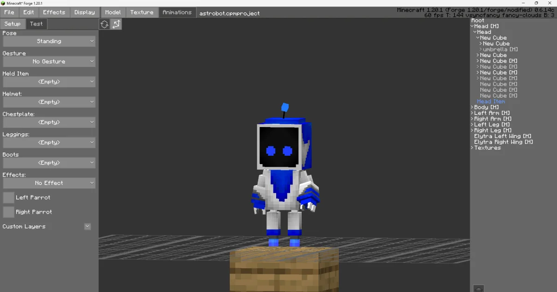Open the Boots dropdown
557x292 pixels.
click(x=49, y=162)
